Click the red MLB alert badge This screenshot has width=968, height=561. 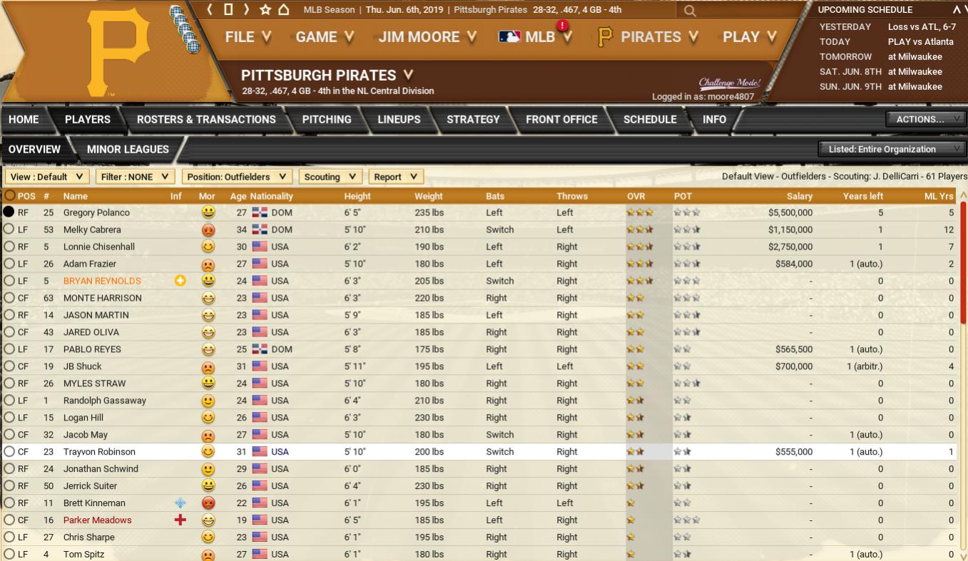pyautogui.click(x=563, y=26)
